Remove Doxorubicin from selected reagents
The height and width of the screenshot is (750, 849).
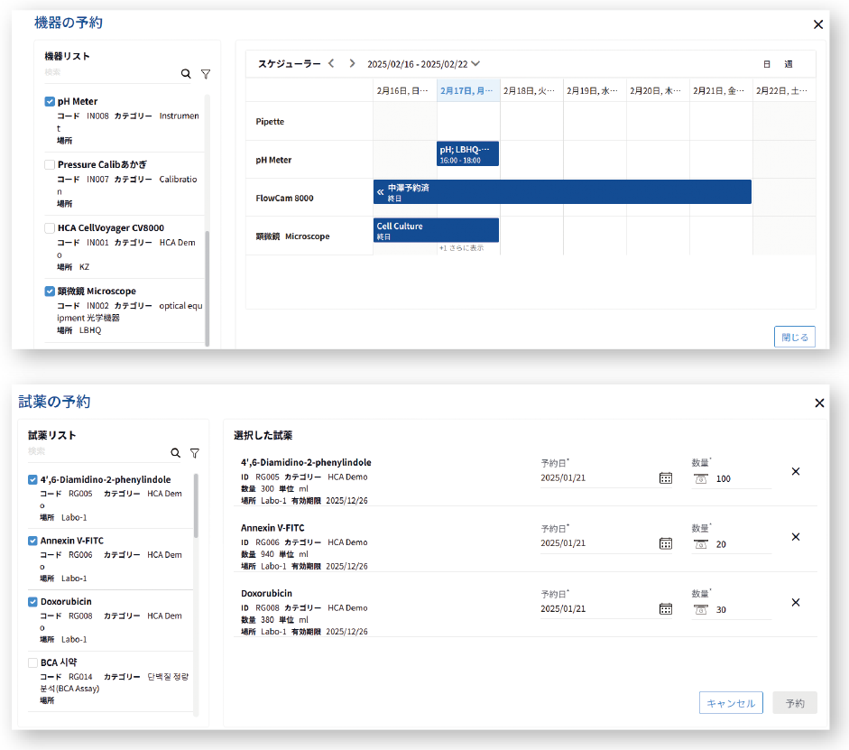coord(796,603)
